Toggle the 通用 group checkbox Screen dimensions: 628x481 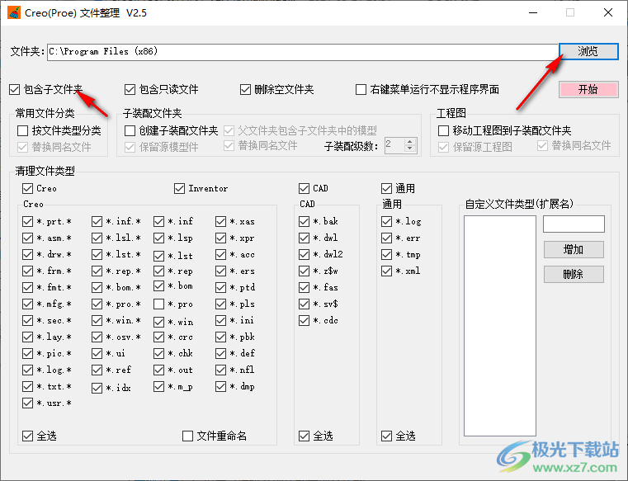pos(386,188)
